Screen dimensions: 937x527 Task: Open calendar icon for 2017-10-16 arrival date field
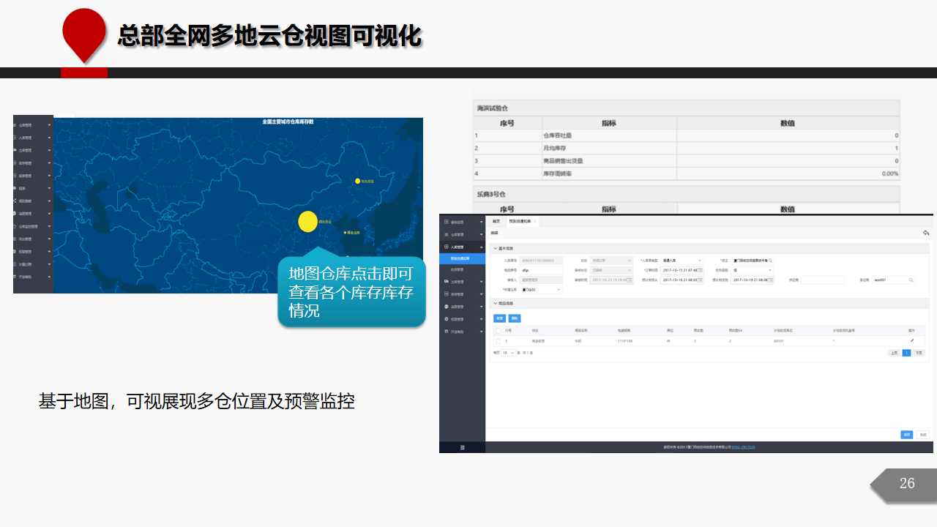click(x=700, y=280)
